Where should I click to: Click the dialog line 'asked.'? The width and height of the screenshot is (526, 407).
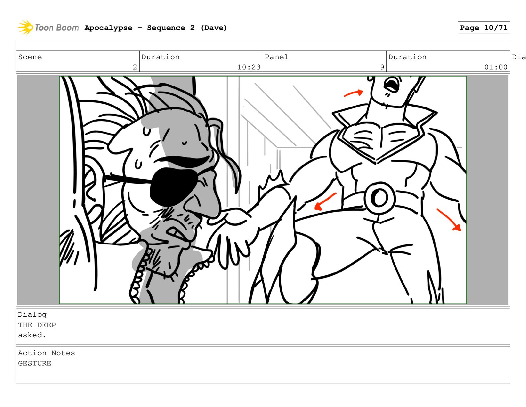[x=32, y=335]
